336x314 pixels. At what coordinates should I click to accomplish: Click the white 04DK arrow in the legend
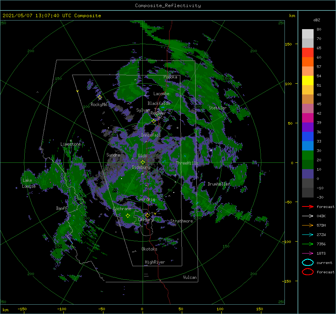[308, 216]
